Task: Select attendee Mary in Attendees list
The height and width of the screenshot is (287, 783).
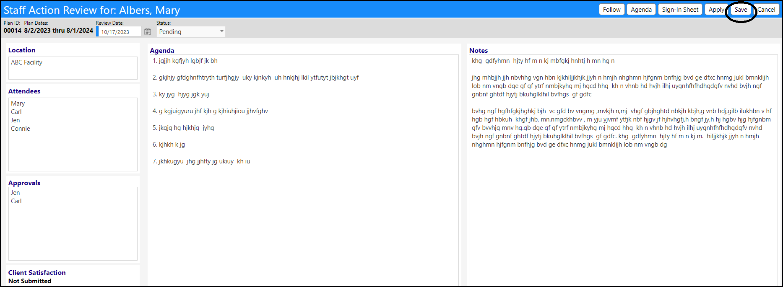Action: click(18, 103)
